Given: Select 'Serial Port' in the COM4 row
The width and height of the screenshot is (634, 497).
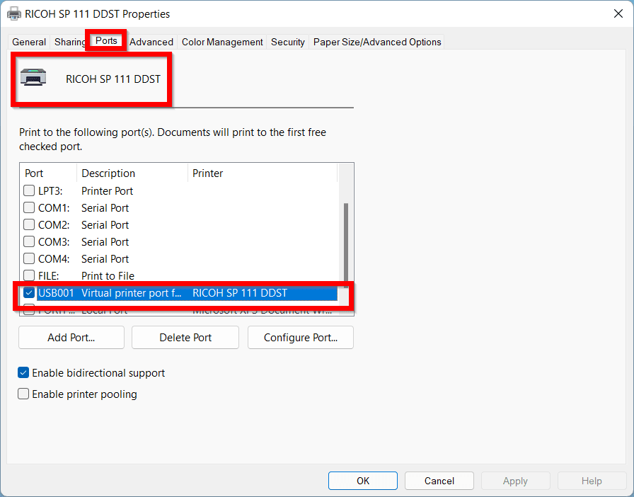Looking at the screenshot, I should point(105,258).
